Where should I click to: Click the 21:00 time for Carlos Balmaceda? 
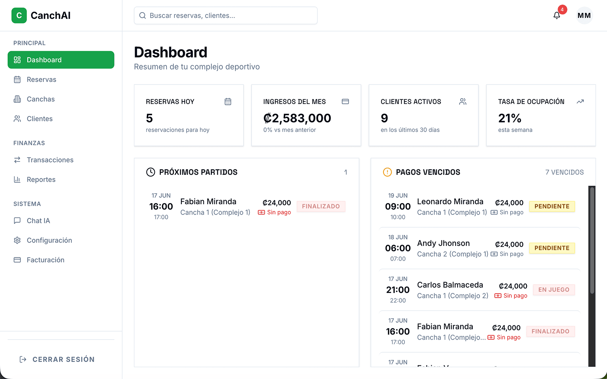point(398,290)
